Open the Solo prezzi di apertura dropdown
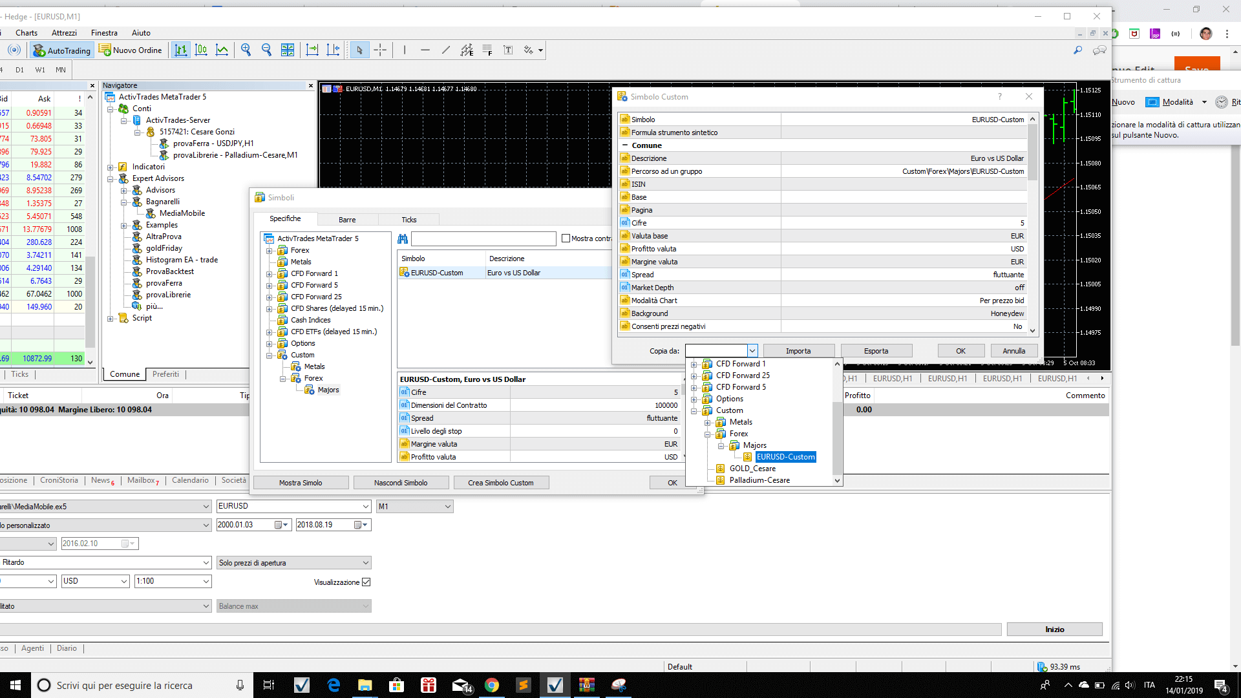Image resolution: width=1241 pixels, height=698 pixels. [x=365, y=563]
